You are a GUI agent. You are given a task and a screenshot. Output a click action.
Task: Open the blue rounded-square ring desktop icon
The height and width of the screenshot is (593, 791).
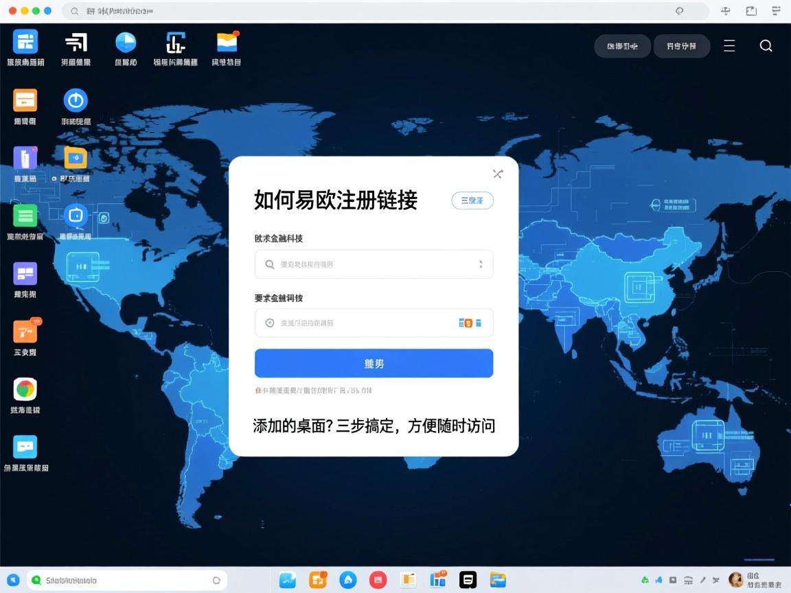pyautogui.click(x=76, y=216)
